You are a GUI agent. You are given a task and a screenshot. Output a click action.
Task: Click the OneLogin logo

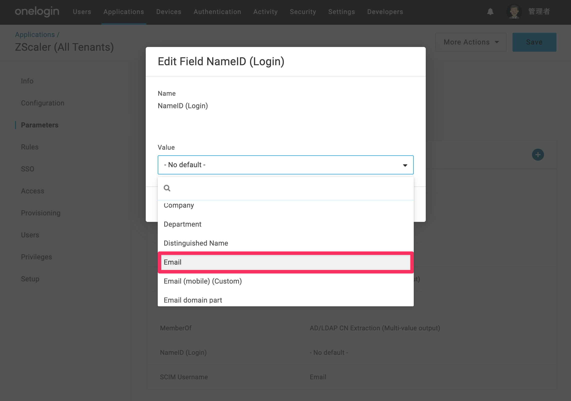click(37, 11)
